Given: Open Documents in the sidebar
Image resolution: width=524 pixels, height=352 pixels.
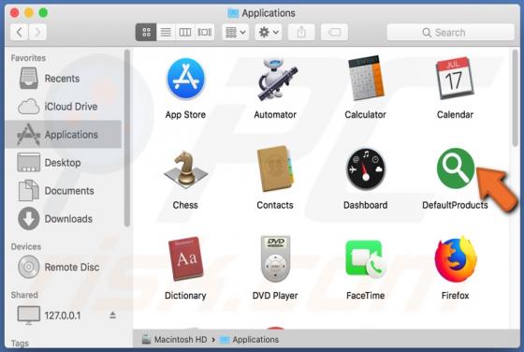Looking at the screenshot, I should click(64, 191).
